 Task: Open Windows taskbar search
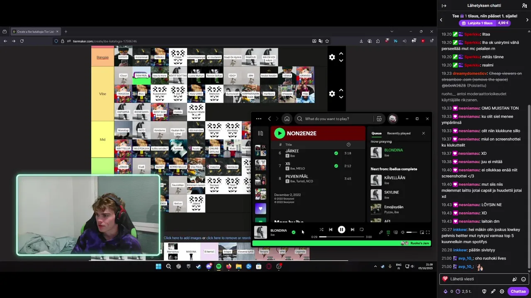[168, 266]
